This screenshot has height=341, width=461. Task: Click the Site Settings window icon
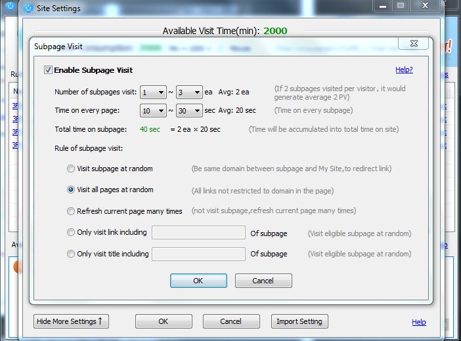point(28,9)
